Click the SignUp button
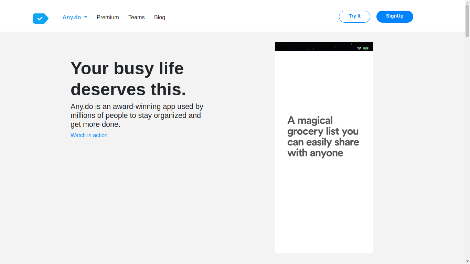The width and height of the screenshot is (470, 264). click(x=395, y=16)
